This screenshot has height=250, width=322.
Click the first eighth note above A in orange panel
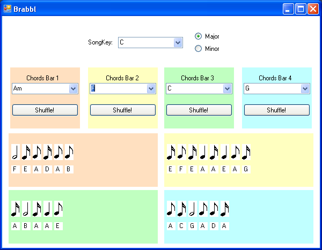tap(36, 152)
